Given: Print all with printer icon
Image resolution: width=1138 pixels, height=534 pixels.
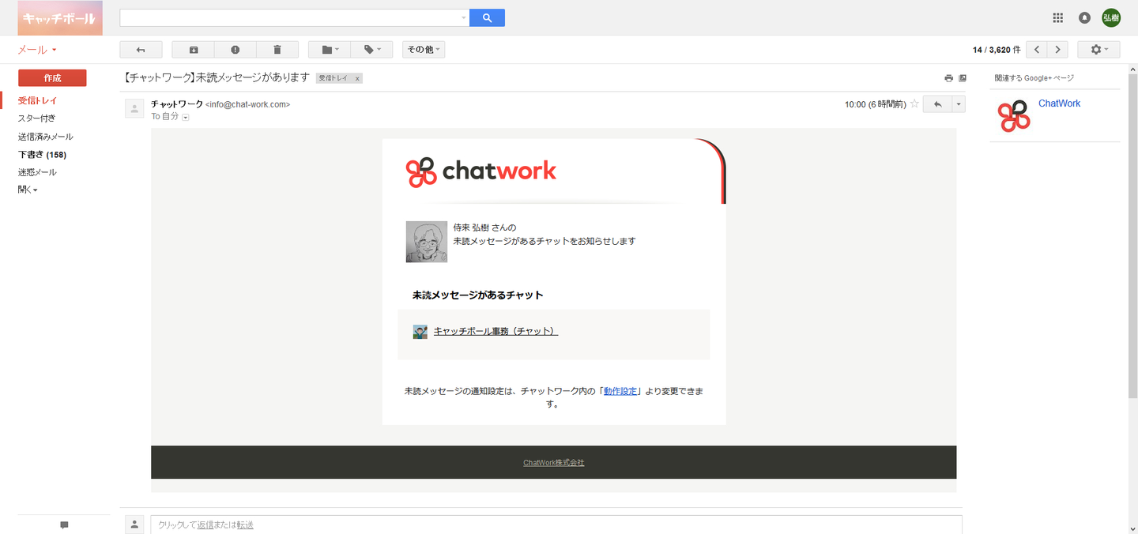Looking at the screenshot, I should pyautogui.click(x=948, y=78).
